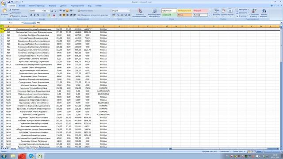The image size is (283, 159).
Task: Apply the Обычный cell style
Action: click(169, 11)
